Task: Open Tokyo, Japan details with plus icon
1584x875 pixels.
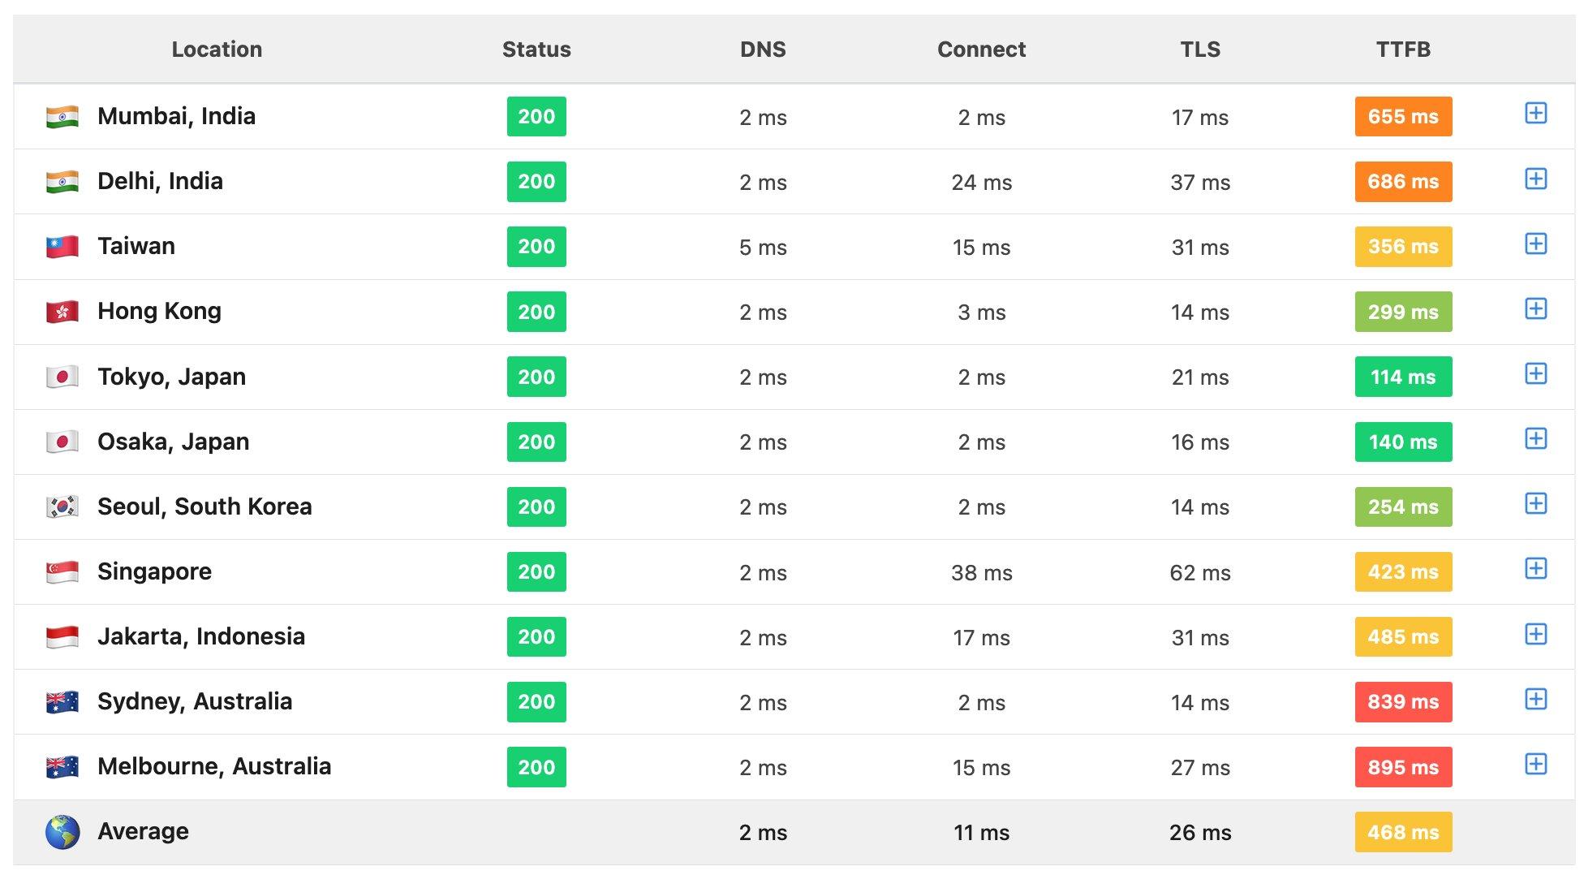Action: [x=1535, y=373]
